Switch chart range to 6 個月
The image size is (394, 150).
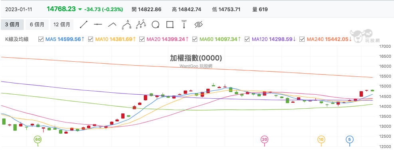pyautogui.click(x=37, y=25)
